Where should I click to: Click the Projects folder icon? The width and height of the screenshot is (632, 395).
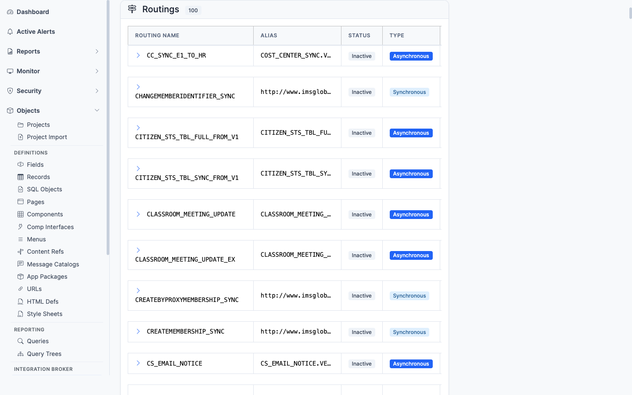21,125
